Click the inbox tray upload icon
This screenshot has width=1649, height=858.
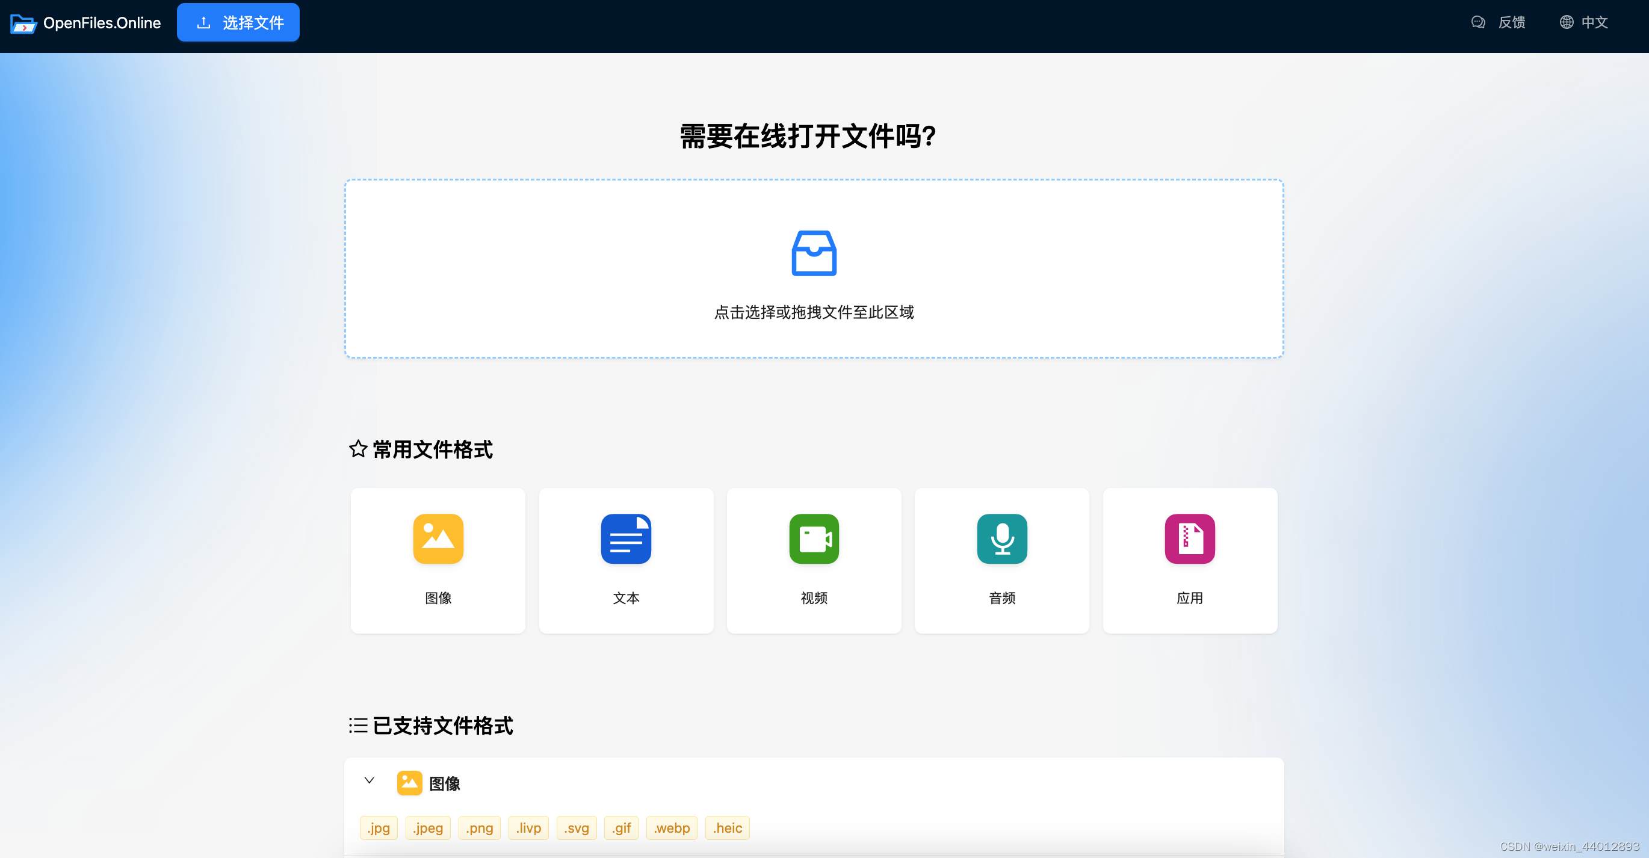(x=814, y=253)
